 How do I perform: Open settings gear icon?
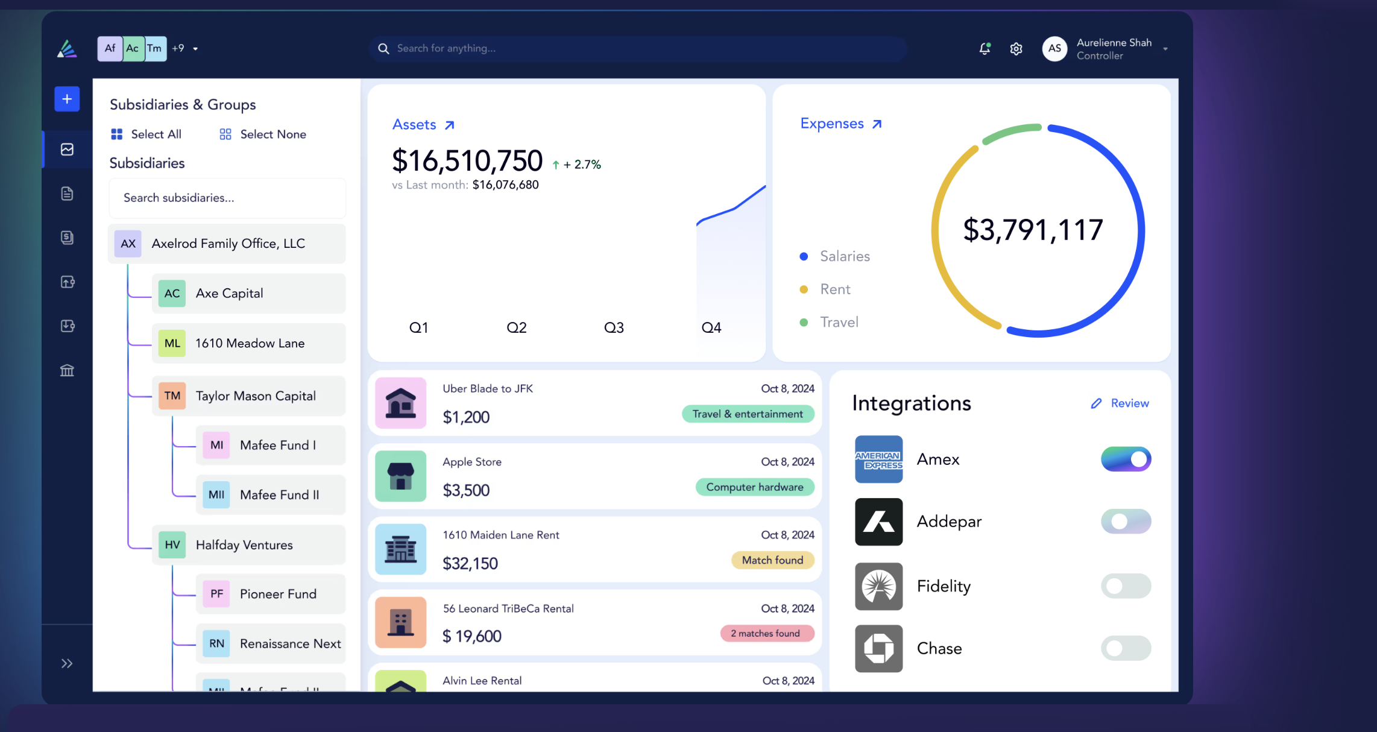[x=1016, y=49]
